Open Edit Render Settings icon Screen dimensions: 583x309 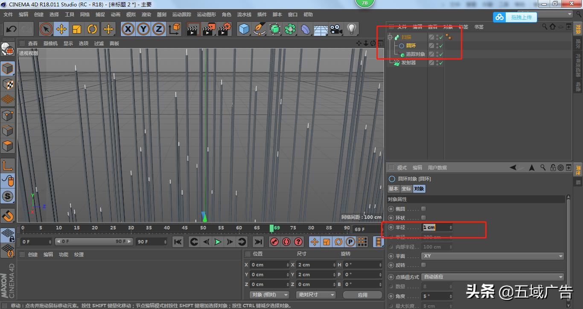pos(224,29)
